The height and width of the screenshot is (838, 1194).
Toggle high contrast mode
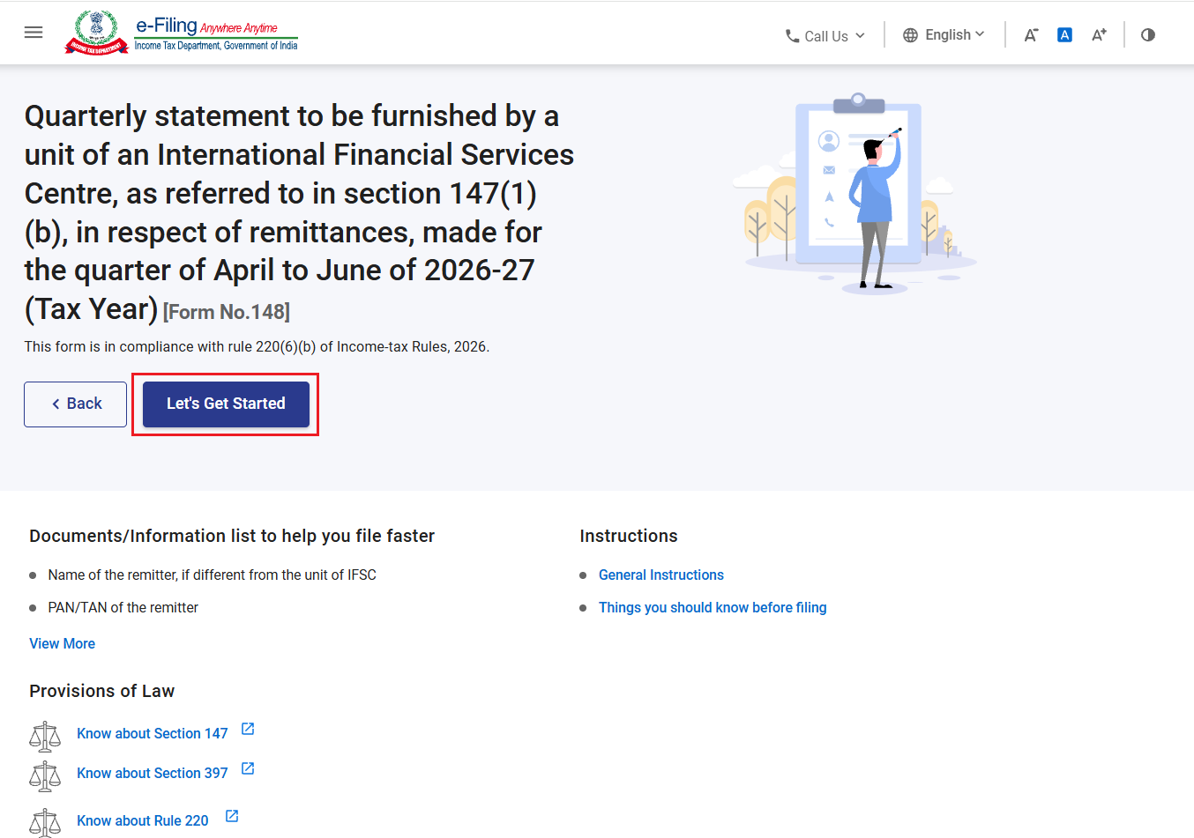1148,35
